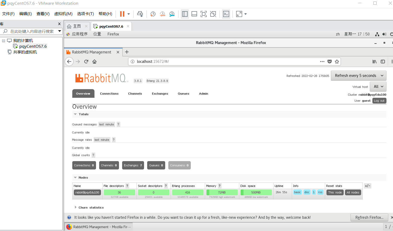Switch to the Channels tab

(135, 94)
